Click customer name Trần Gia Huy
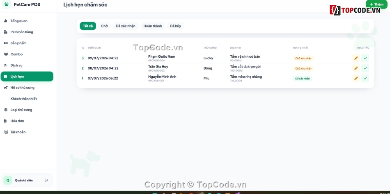Screen dimensions: 390x194 tap(158, 66)
